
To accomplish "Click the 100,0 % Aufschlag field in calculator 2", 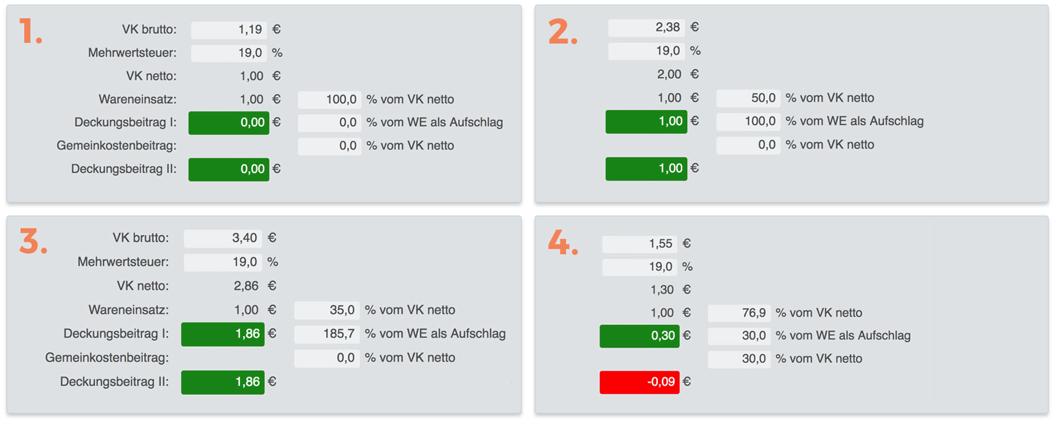I will coord(747,121).
